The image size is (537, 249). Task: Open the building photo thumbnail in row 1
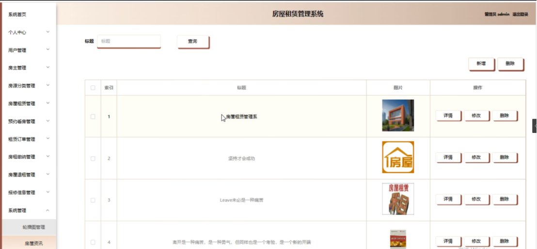click(398, 116)
